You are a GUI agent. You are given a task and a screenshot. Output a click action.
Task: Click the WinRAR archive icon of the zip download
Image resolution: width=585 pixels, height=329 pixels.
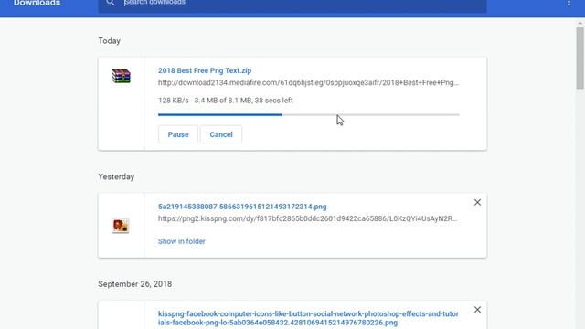(121, 76)
